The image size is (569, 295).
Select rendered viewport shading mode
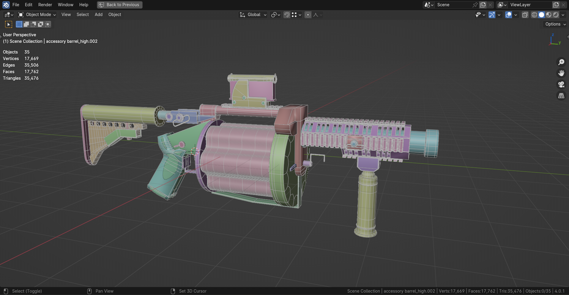pyautogui.click(x=556, y=15)
